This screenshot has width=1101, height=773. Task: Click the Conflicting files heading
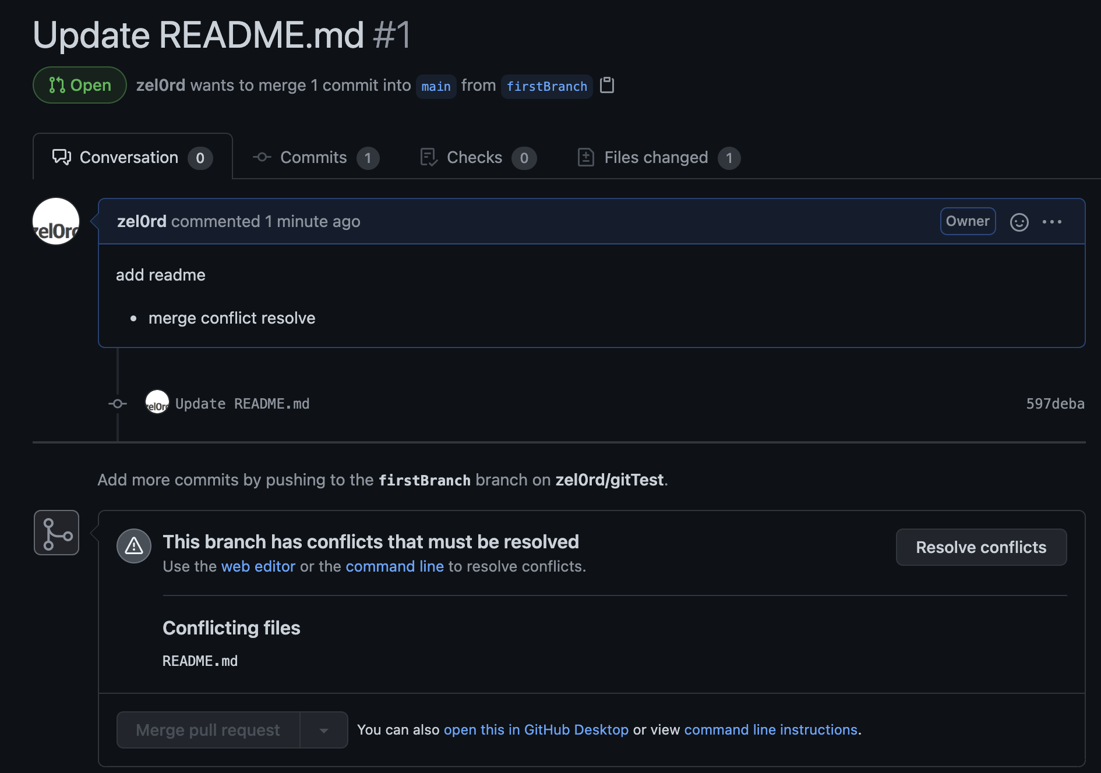point(231,628)
